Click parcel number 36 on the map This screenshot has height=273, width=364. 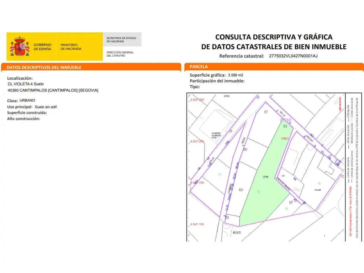[x=245, y=149]
